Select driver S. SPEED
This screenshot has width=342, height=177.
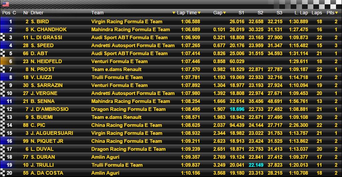click(x=42, y=45)
